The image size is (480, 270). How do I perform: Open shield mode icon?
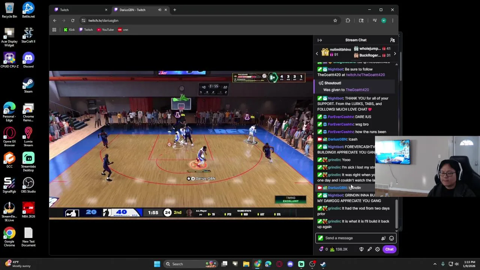pyautogui.click(x=361, y=249)
